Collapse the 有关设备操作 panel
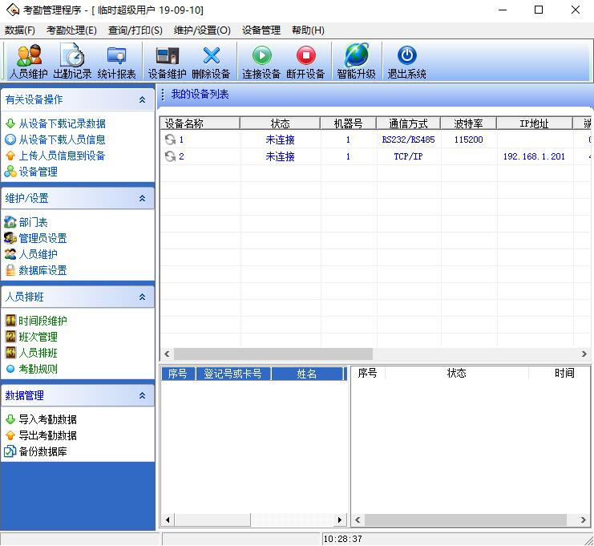This screenshot has height=546, width=594. click(x=142, y=100)
